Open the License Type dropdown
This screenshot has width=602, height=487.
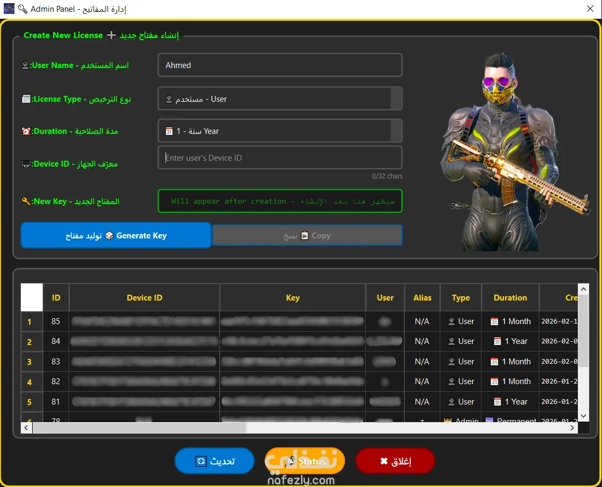point(280,99)
